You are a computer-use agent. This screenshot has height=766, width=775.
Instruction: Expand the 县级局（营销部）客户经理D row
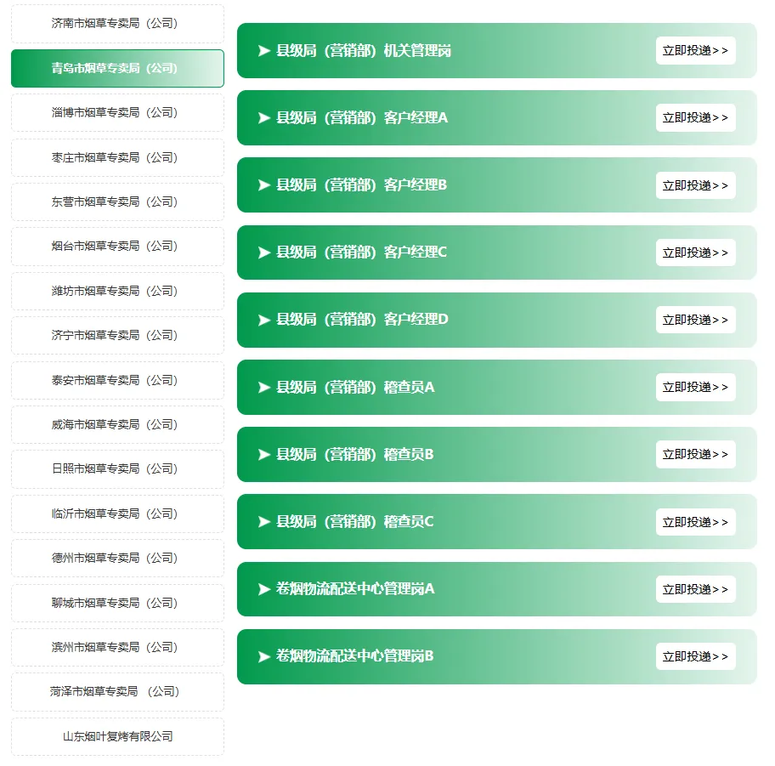click(x=497, y=320)
